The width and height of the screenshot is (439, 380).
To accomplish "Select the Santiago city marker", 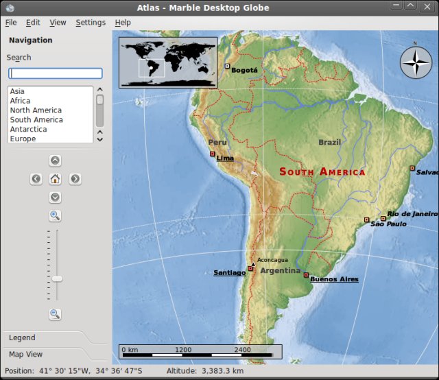I will (x=250, y=269).
